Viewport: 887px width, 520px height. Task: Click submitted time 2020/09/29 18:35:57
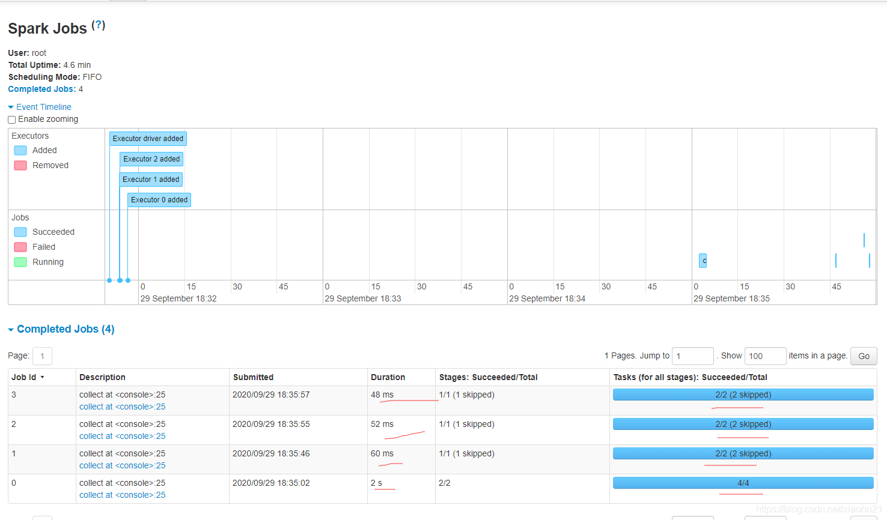(x=271, y=395)
